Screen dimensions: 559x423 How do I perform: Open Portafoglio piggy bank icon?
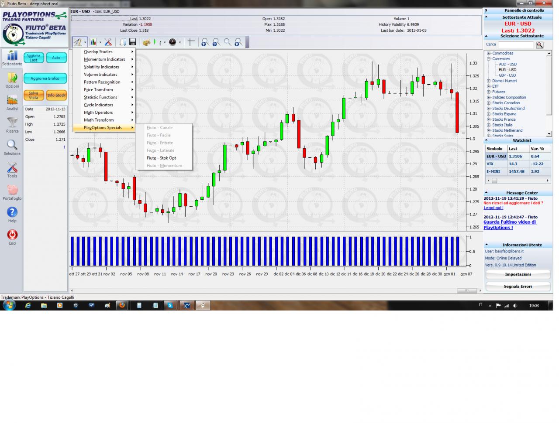point(12,192)
